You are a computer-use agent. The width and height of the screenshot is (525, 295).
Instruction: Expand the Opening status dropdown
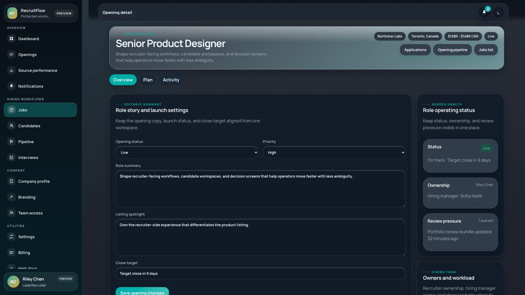(x=187, y=152)
